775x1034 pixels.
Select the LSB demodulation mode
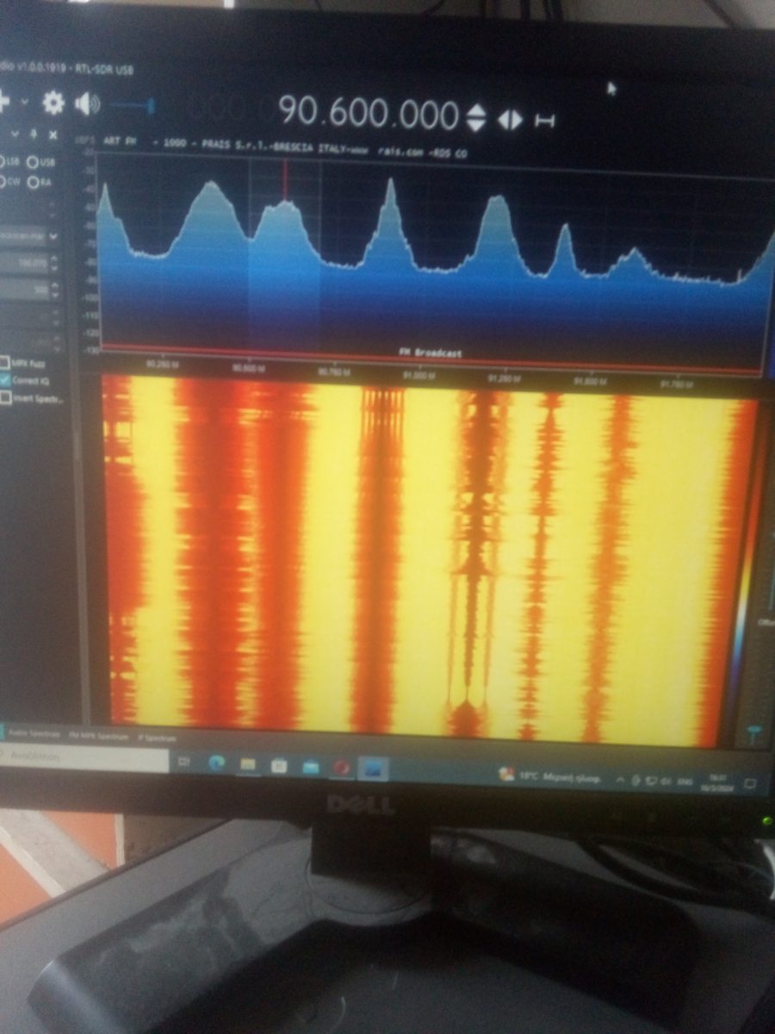tap(9, 161)
